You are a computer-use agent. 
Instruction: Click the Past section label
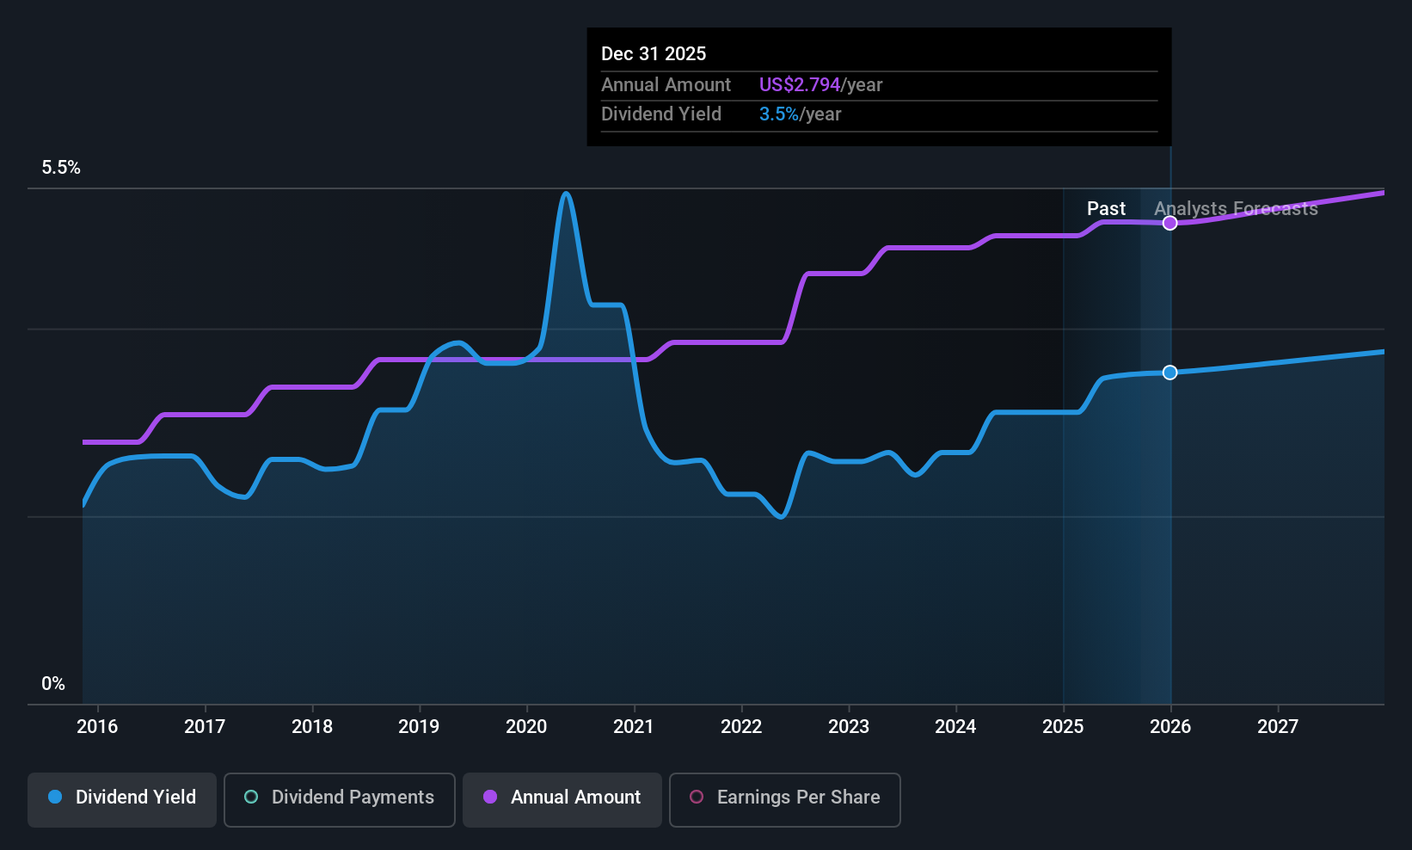1106,208
